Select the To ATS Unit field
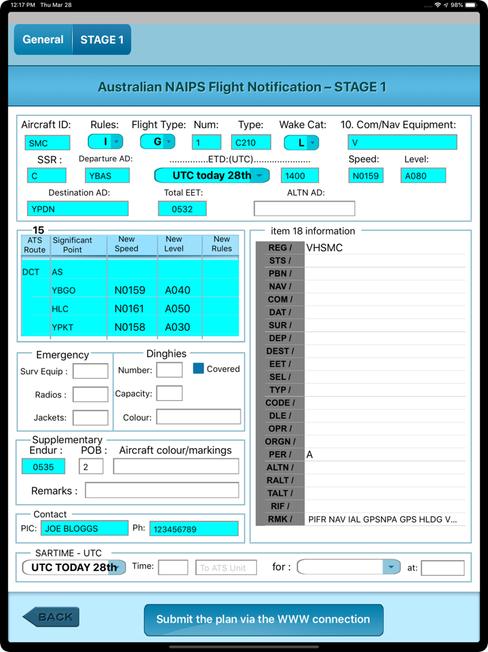This screenshot has height=652, width=488. coord(226,567)
